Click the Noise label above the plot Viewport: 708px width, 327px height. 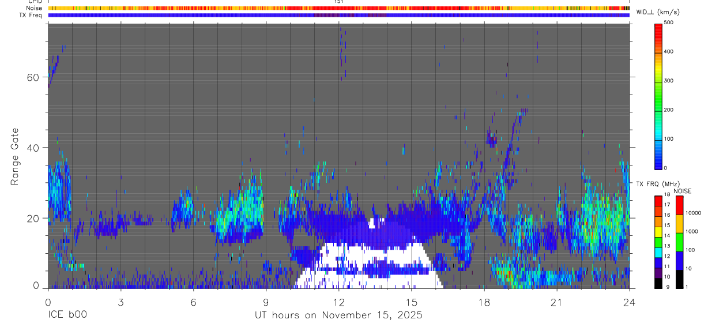point(35,8)
